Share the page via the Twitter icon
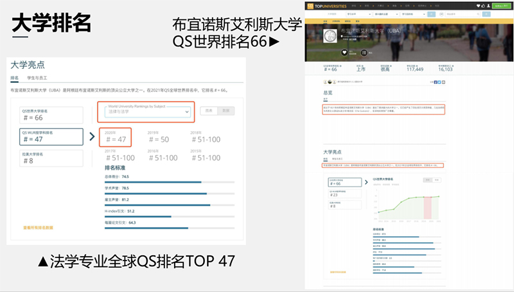The width and height of the screenshot is (514, 292). click(x=439, y=82)
